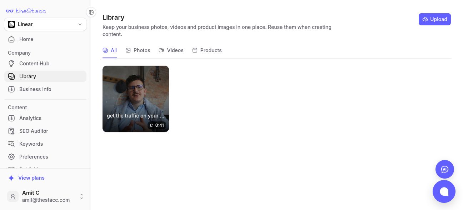
Task: Click the Library page heading
Action: pyautogui.click(x=113, y=17)
